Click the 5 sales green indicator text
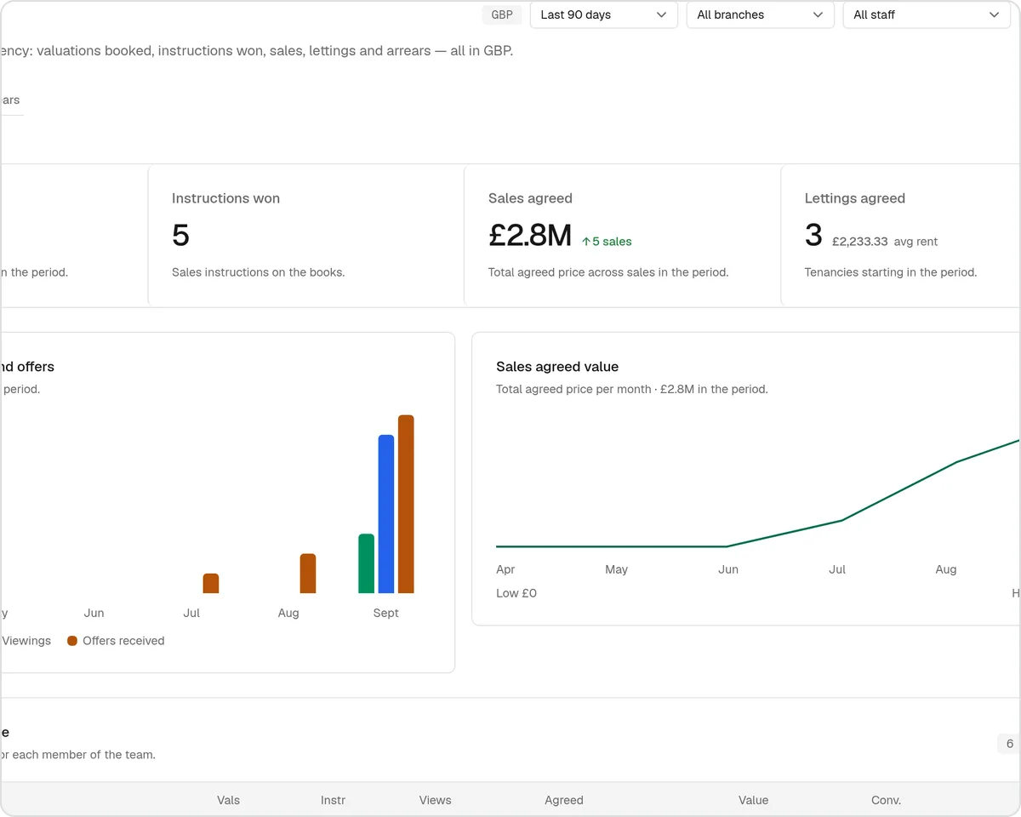 click(x=612, y=242)
